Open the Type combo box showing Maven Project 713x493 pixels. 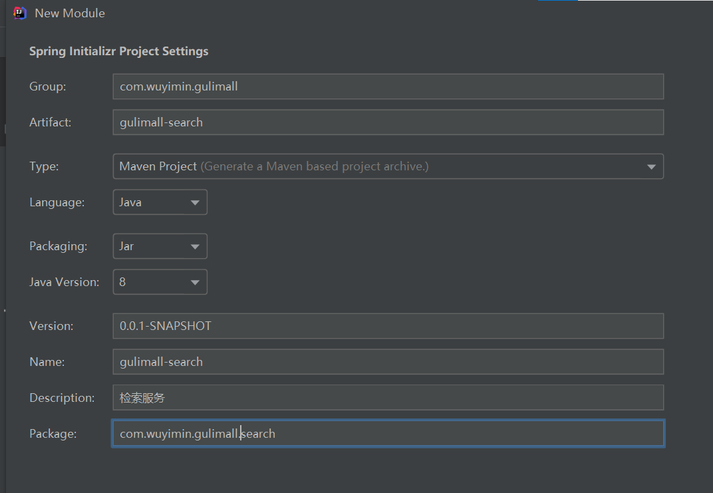(379, 166)
